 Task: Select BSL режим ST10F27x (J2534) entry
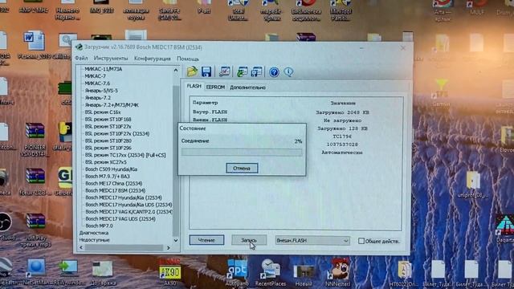point(117,134)
